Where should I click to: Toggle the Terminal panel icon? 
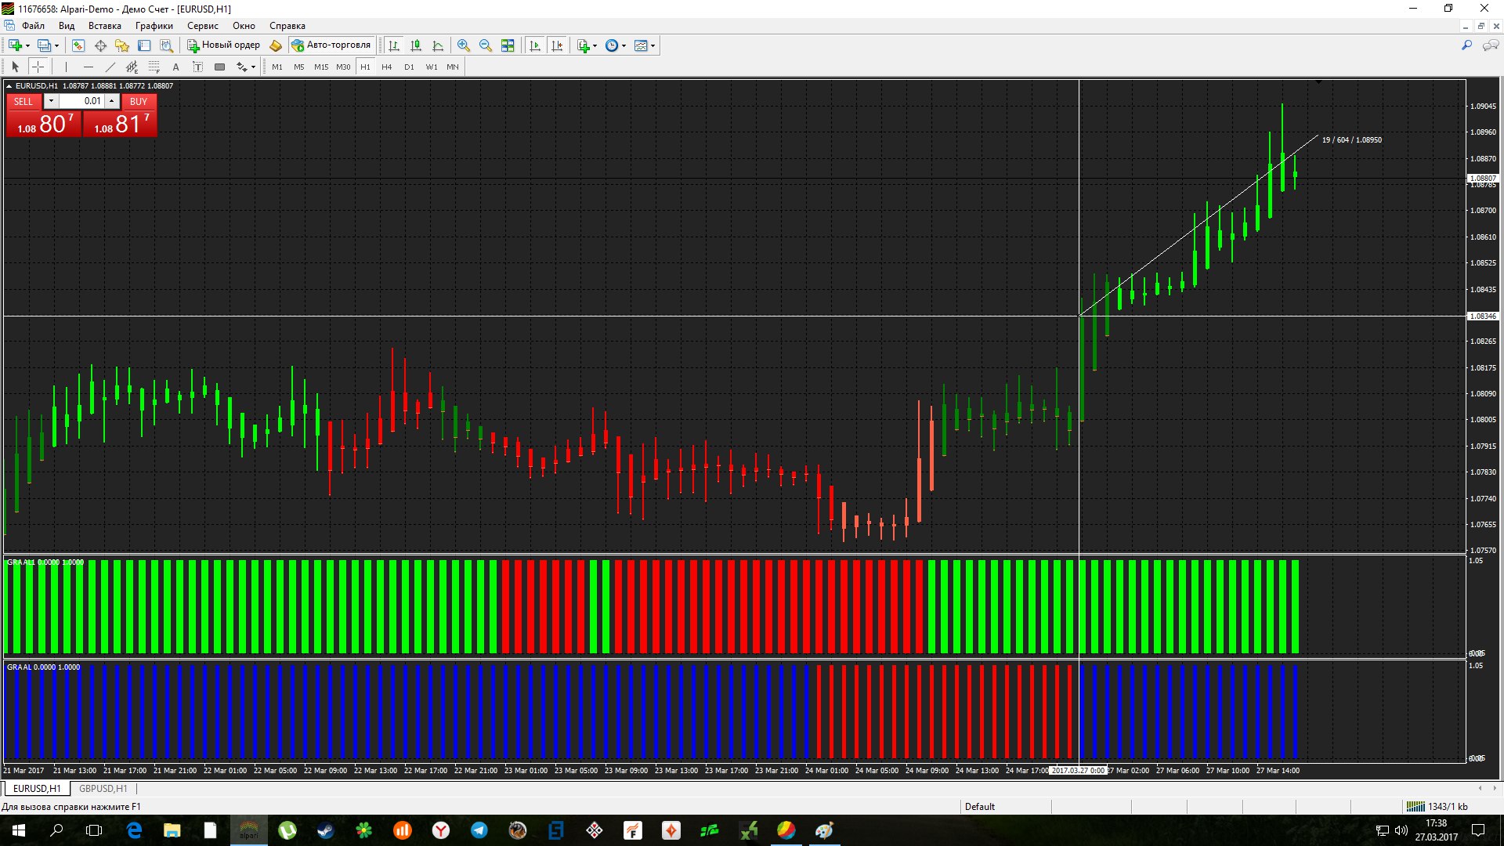click(144, 45)
